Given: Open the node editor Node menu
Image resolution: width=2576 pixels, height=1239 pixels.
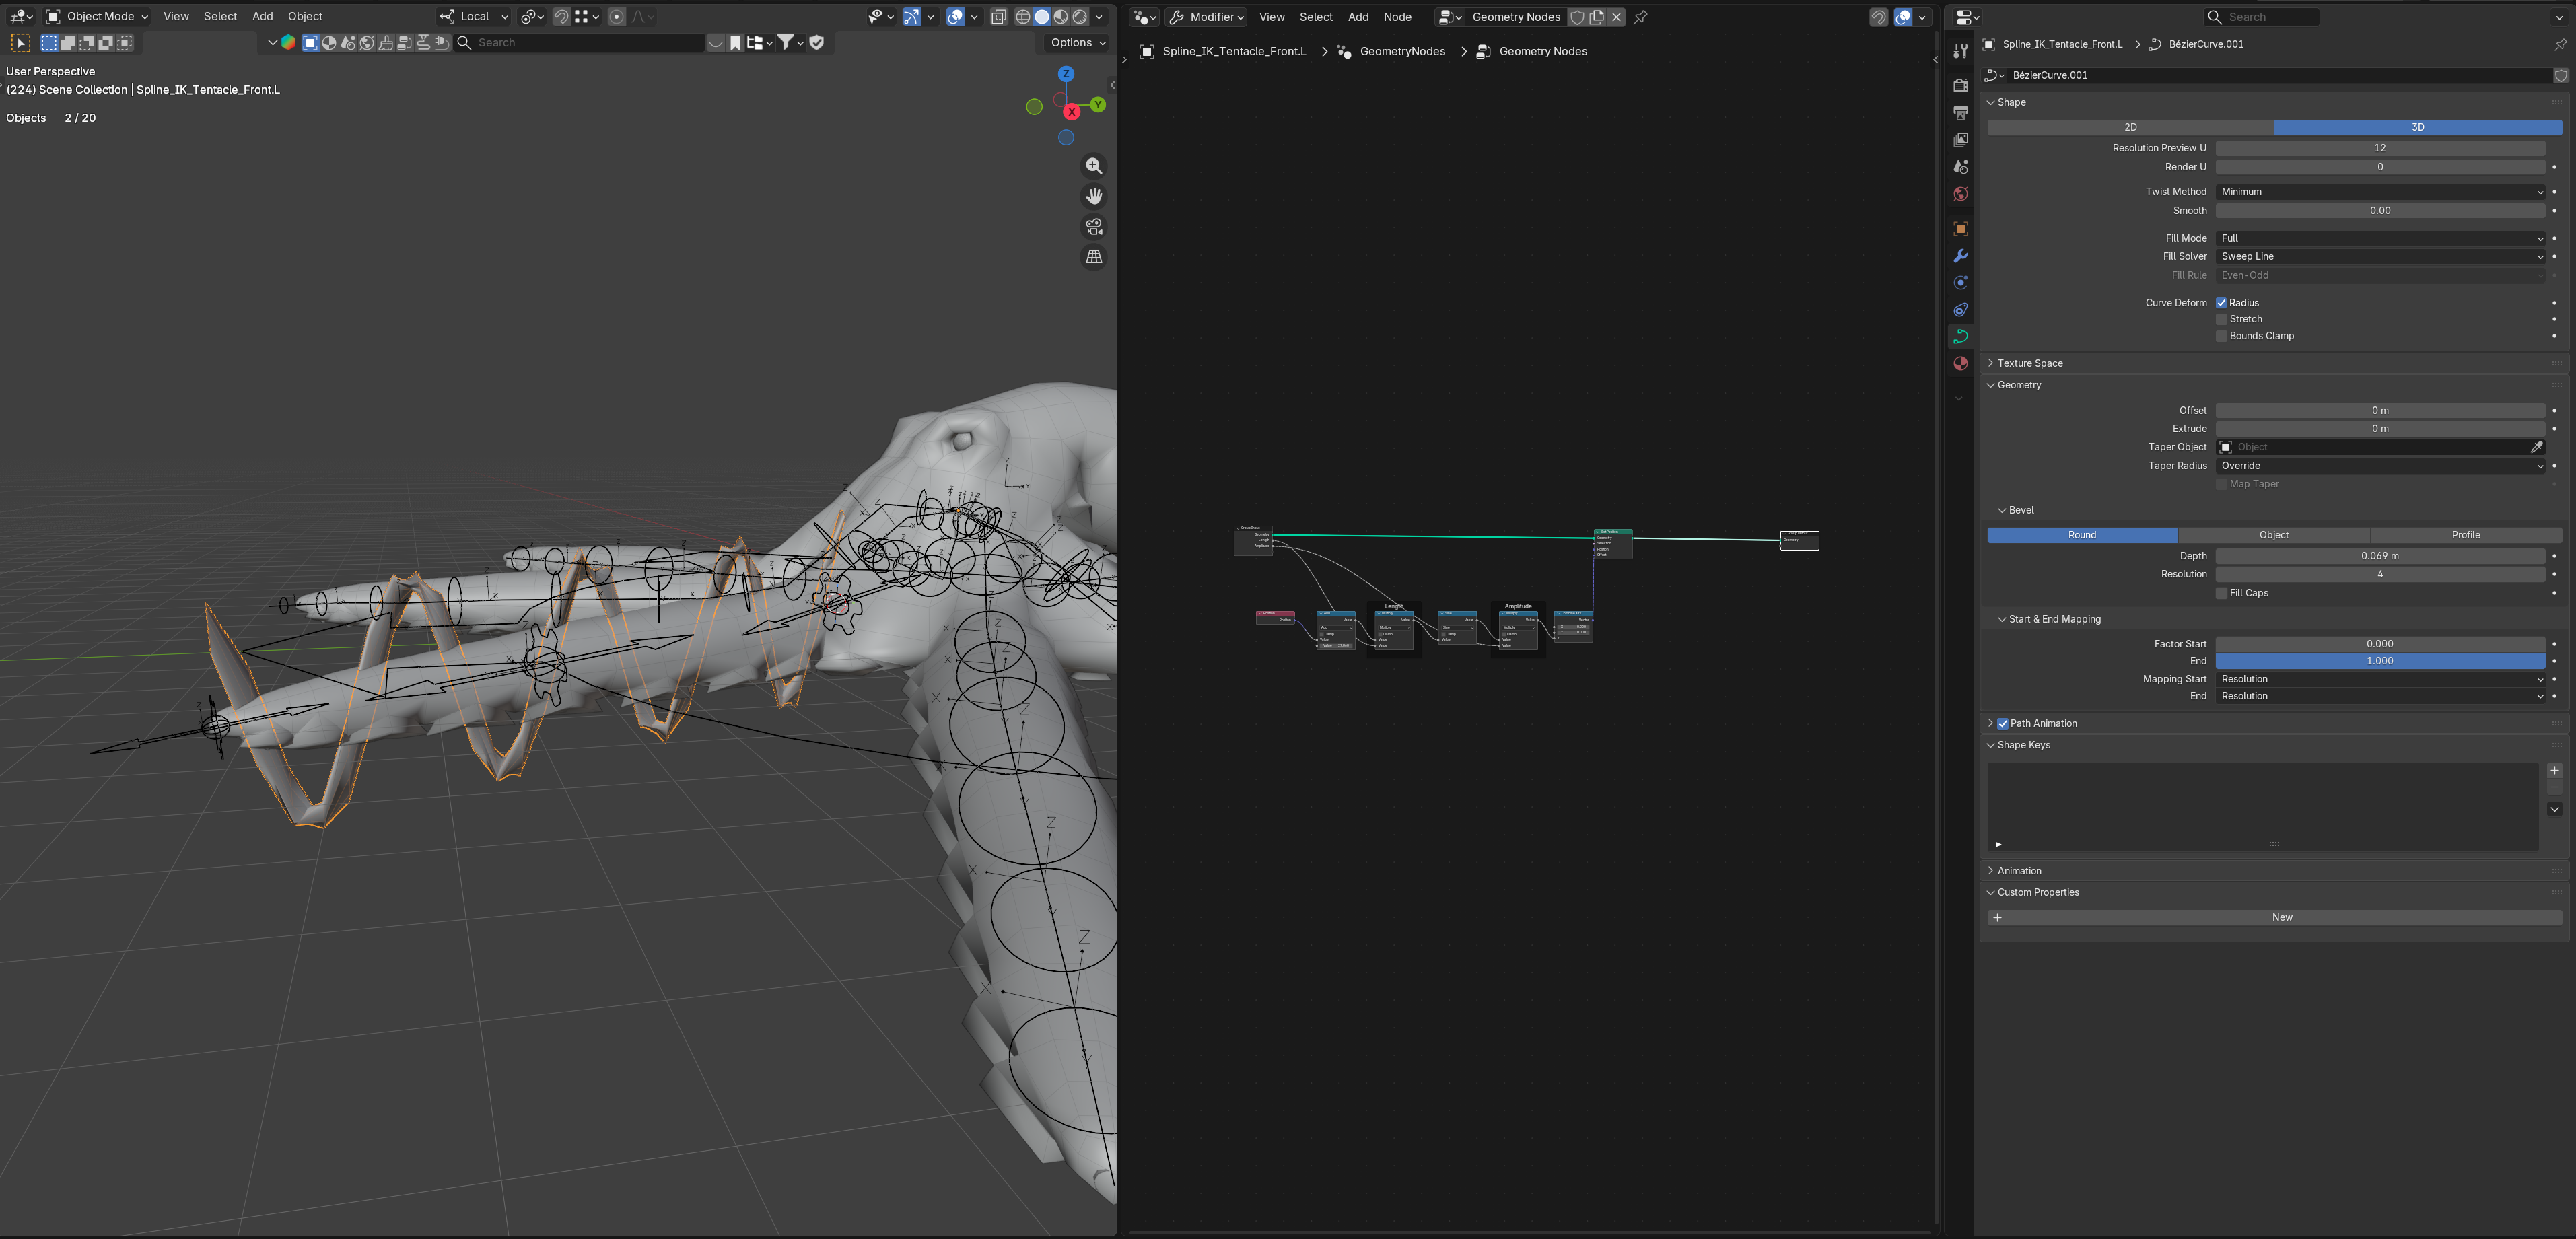Looking at the screenshot, I should coord(1397,17).
